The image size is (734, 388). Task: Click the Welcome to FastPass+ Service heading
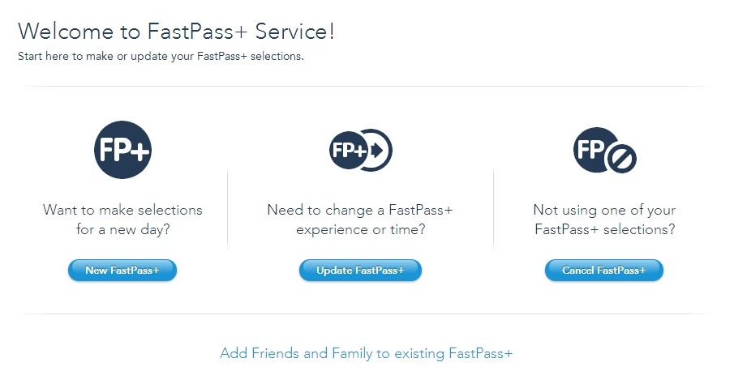click(176, 32)
